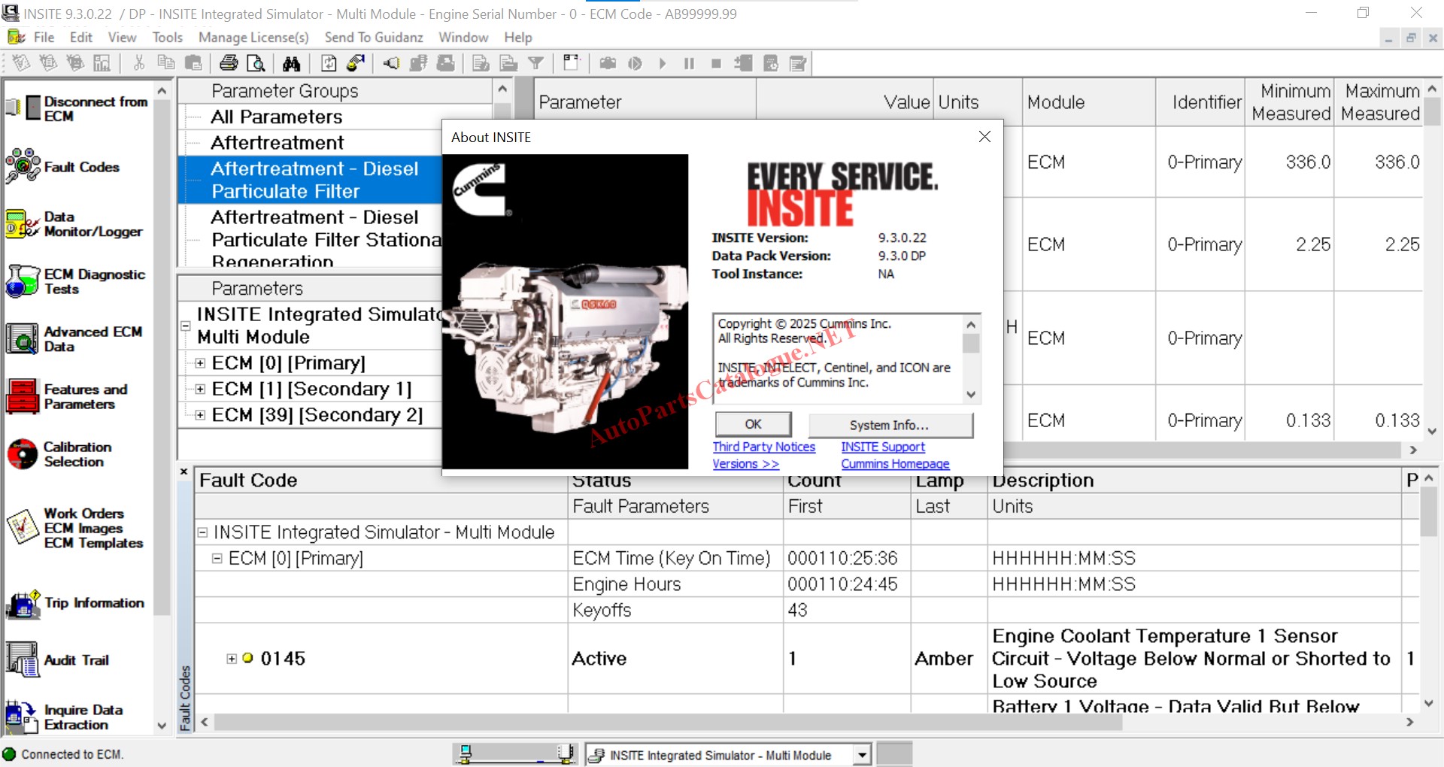Open Data Monitor/Logger from the sidebar
1444x767 pixels.
pos(23,224)
